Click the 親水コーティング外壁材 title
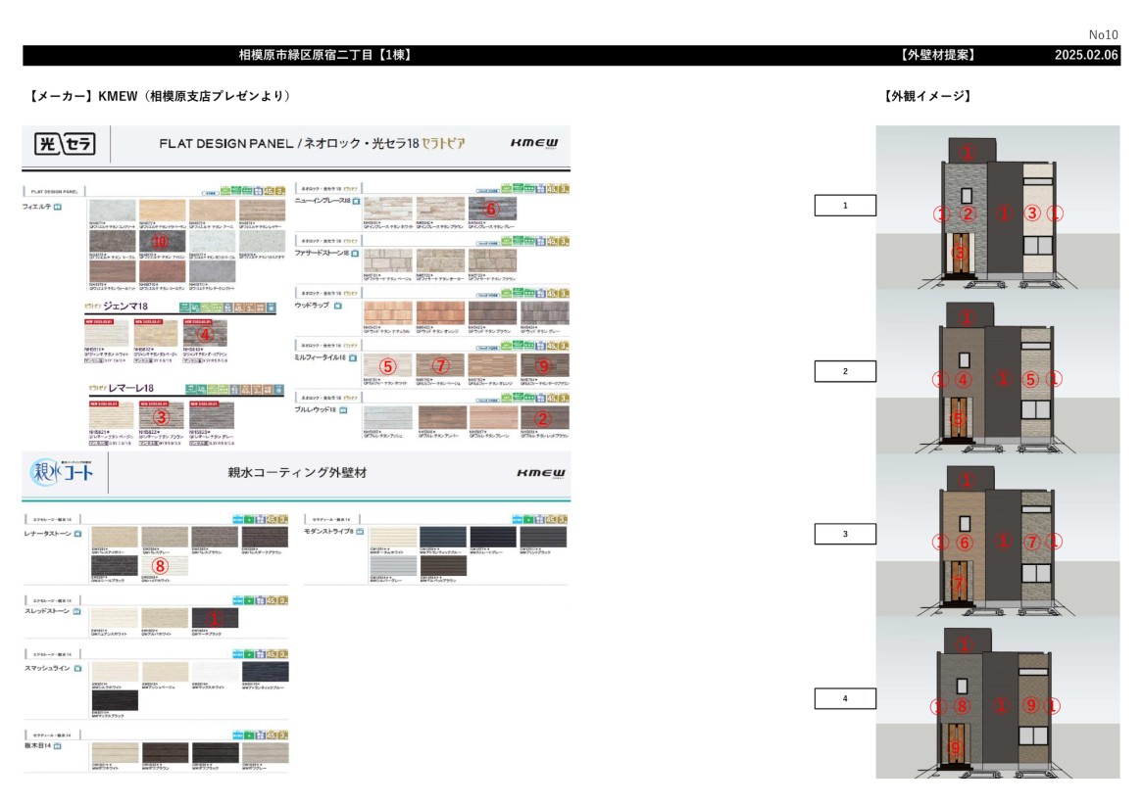The image size is (1143, 806). tap(297, 472)
